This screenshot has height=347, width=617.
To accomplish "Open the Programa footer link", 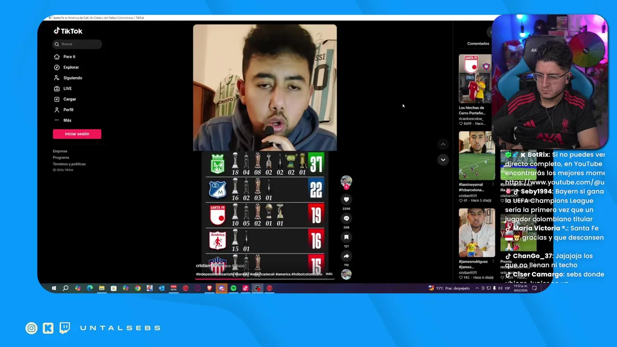I will click(x=61, y=158).
